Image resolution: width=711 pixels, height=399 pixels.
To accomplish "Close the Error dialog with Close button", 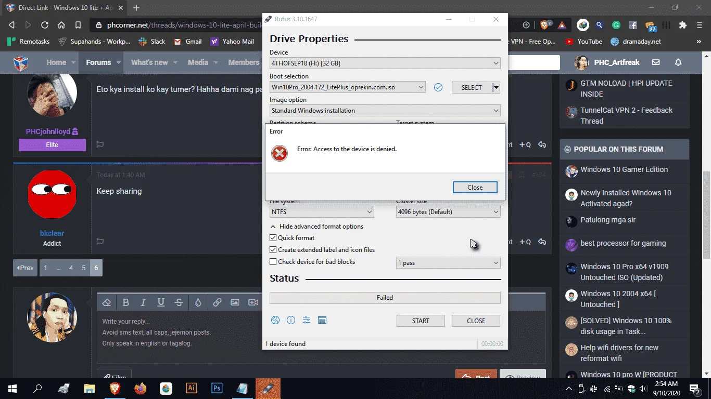I will point(475,188).
